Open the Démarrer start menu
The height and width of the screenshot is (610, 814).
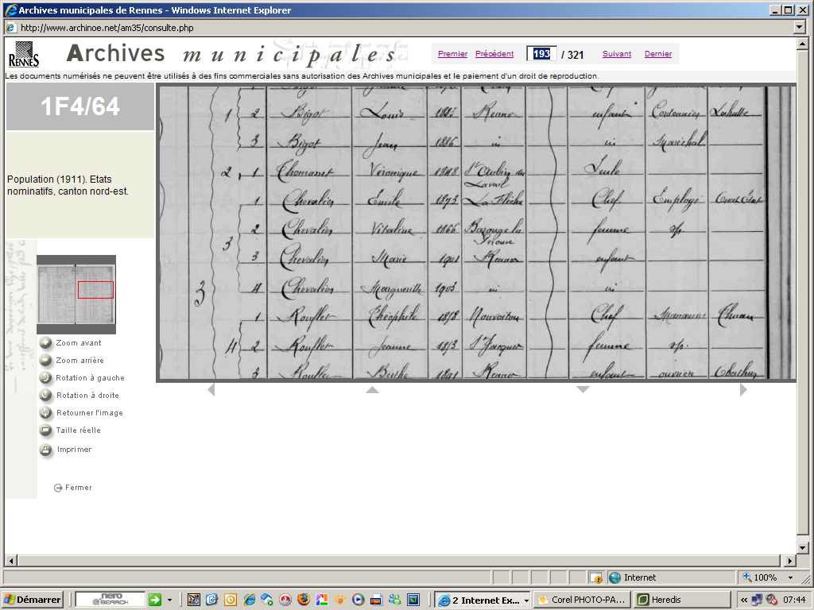tap(33, 600)
